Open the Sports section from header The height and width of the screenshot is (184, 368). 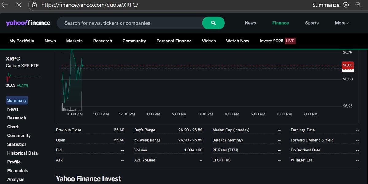click(312, 23)
